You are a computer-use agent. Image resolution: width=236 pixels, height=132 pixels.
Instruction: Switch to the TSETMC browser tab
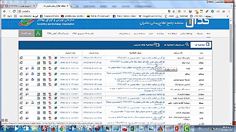(x=20, y=6)
